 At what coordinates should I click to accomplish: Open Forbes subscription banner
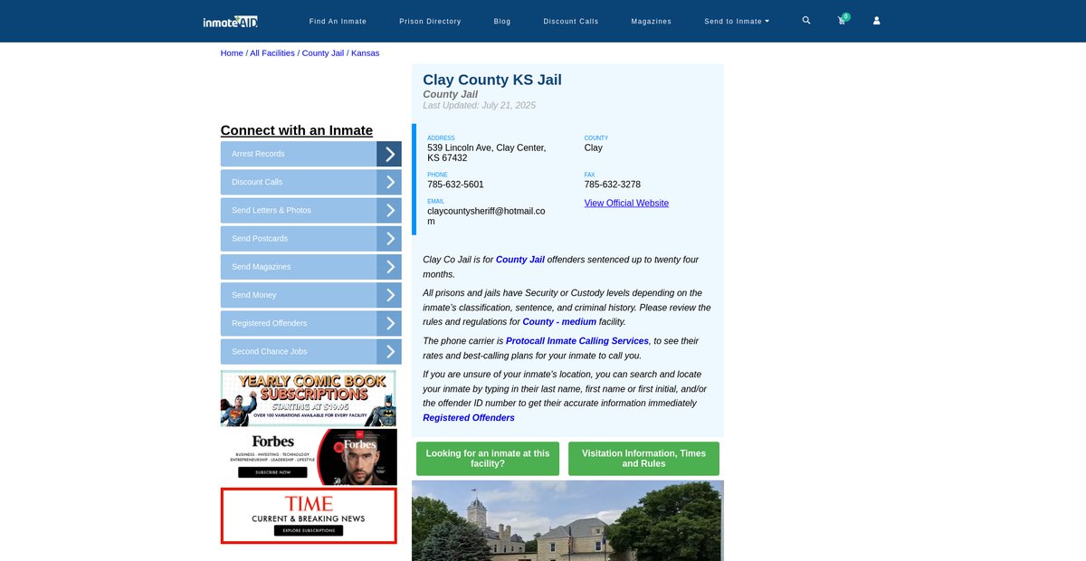309,457
